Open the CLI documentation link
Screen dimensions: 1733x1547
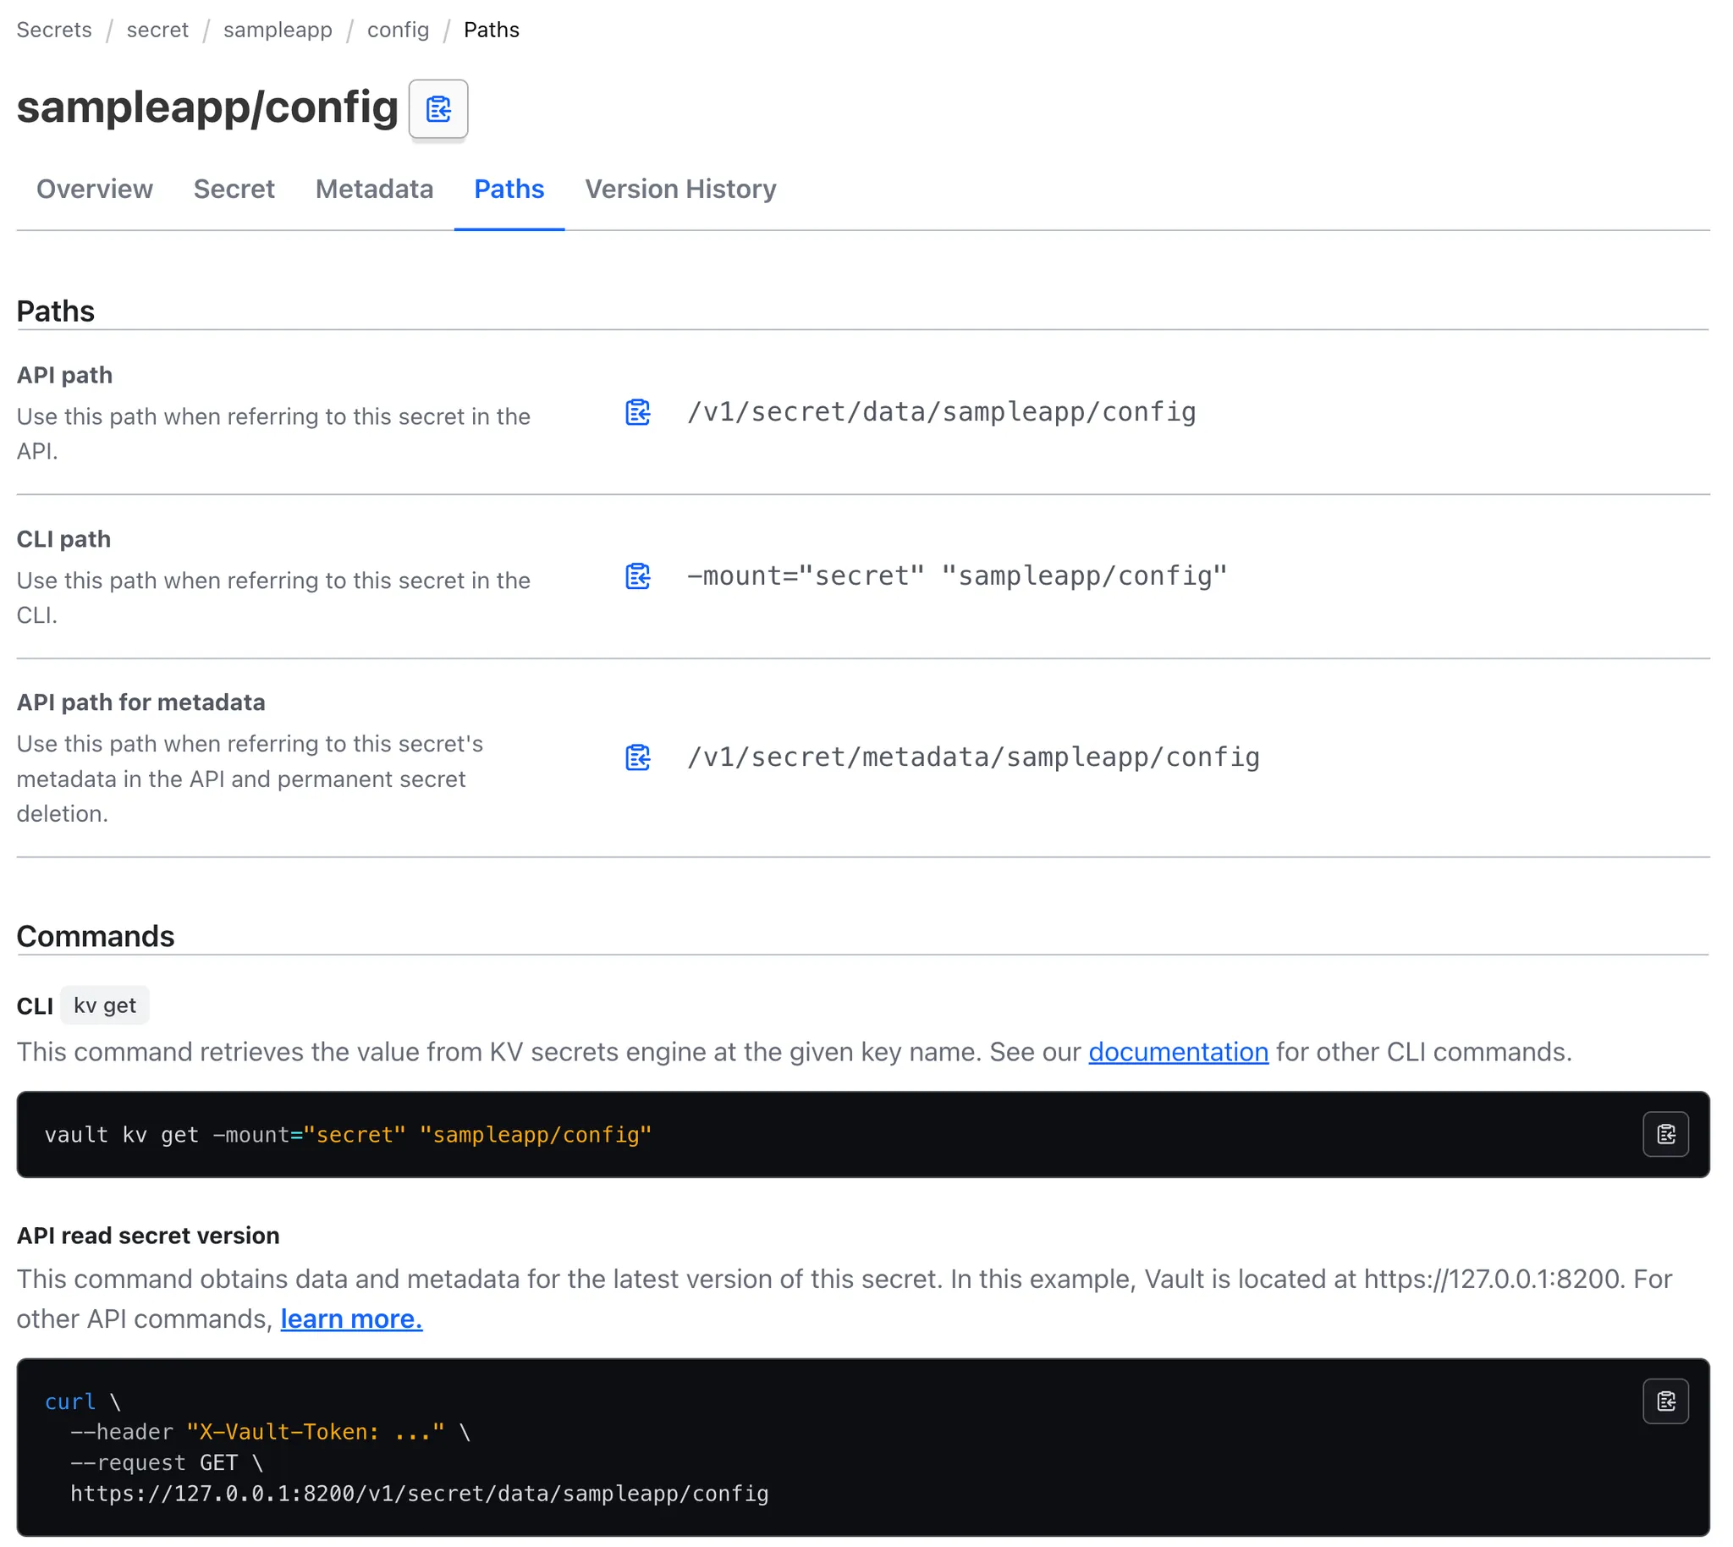1177,1051
